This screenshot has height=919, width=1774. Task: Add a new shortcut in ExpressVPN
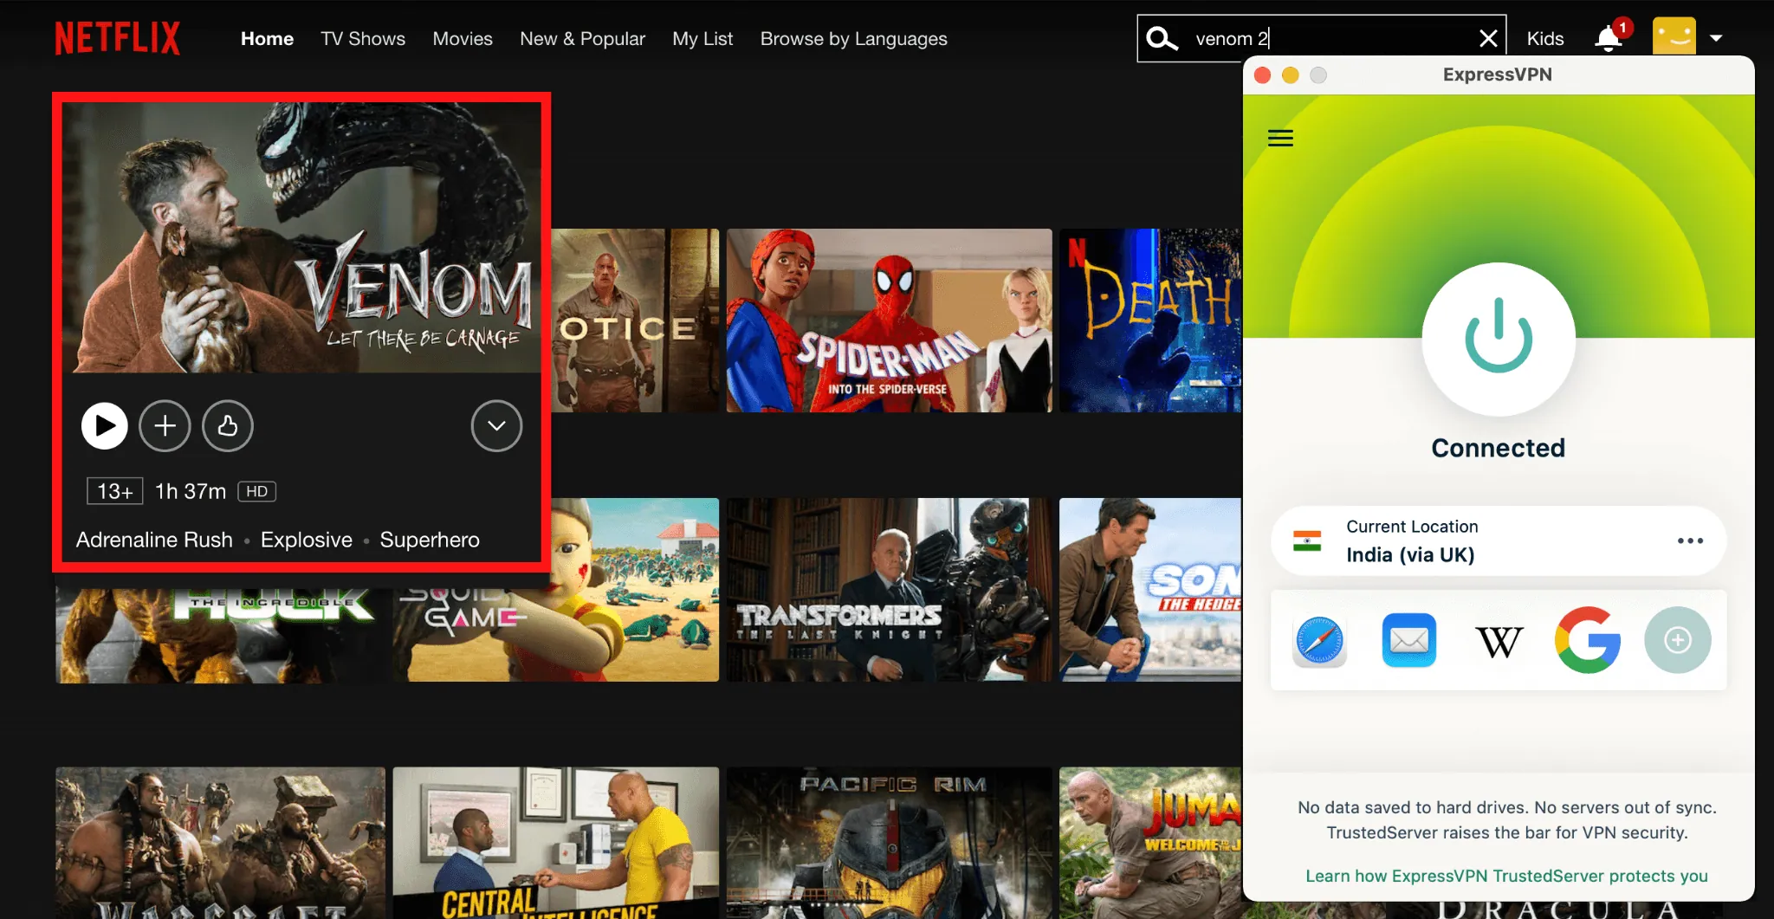pos(1678,640)
